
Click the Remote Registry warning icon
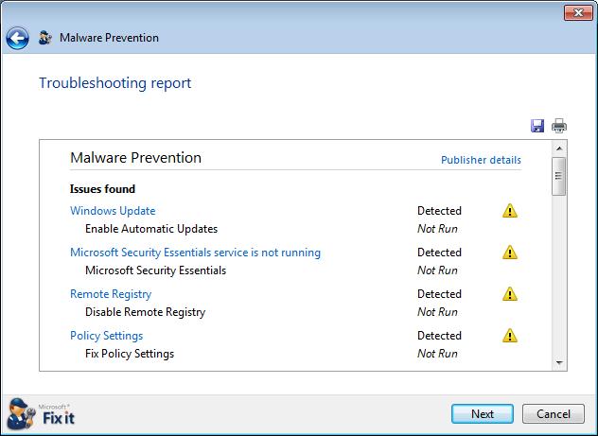coord(510,294)
